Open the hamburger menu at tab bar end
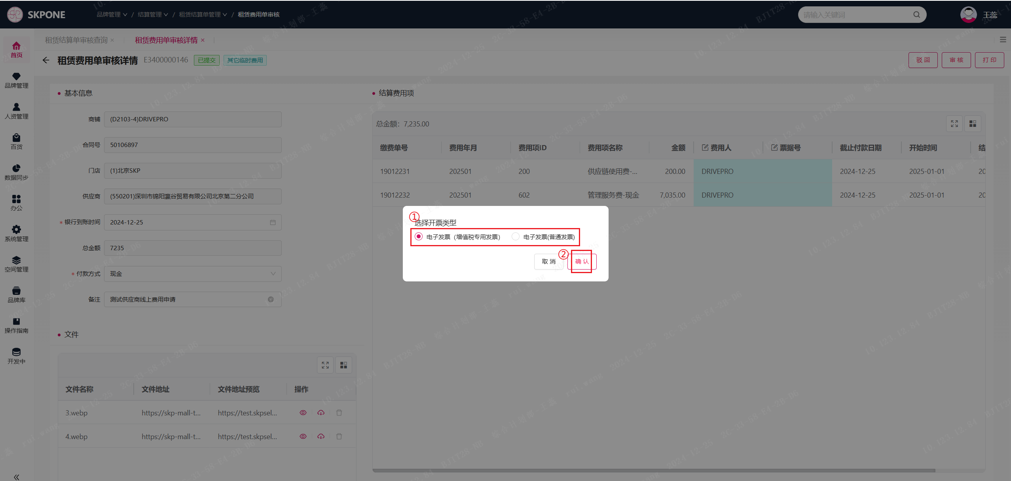This screenshot has height=481, width=1011. click(1003, 40)
